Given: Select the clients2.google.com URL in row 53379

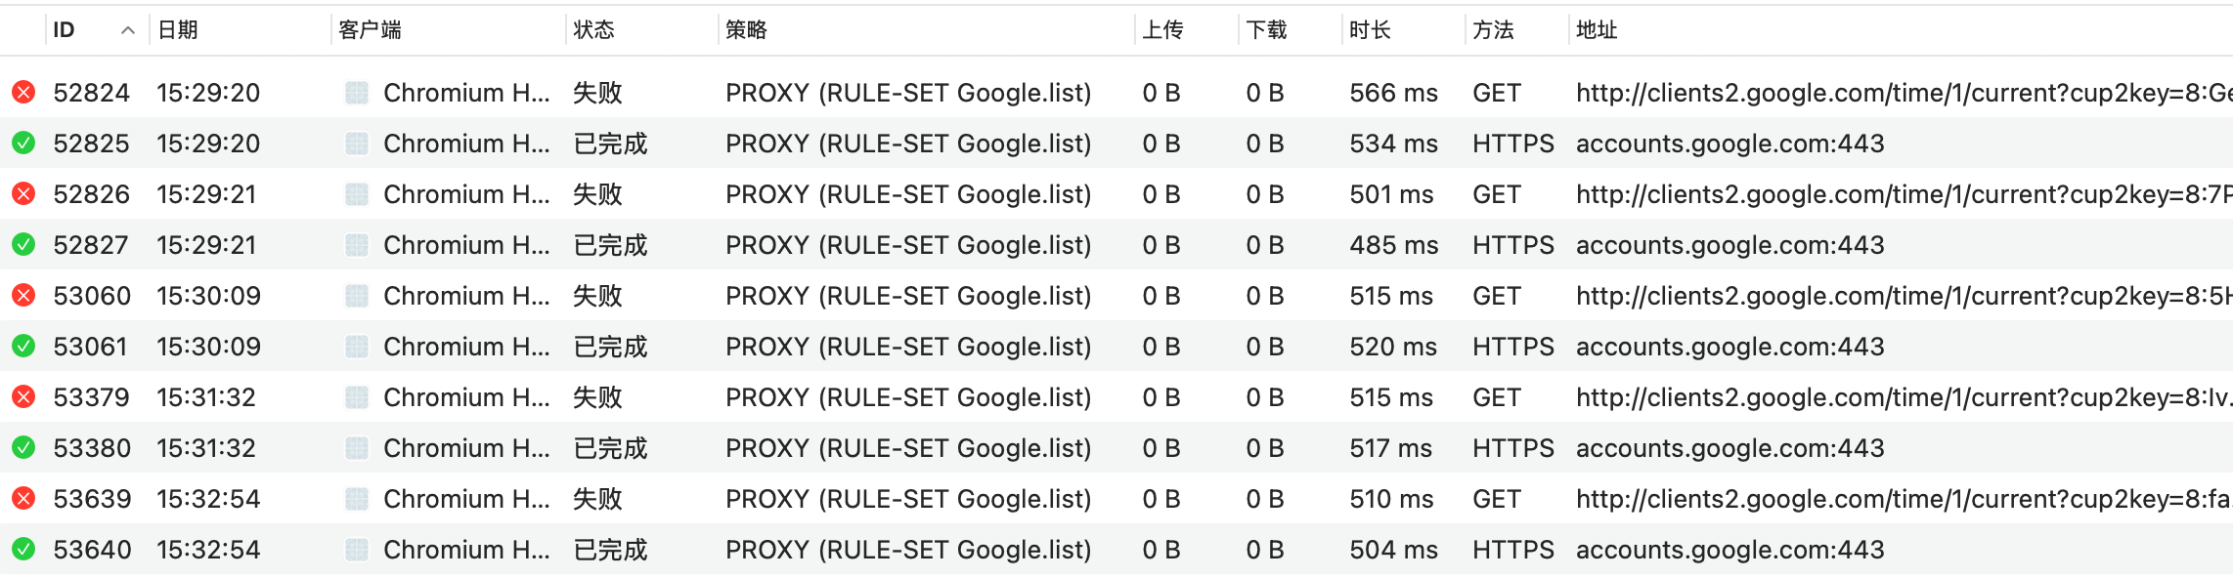Looking at the screenshot, I should 1904,397.
